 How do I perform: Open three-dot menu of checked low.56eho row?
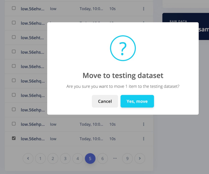tap(144, 139)
